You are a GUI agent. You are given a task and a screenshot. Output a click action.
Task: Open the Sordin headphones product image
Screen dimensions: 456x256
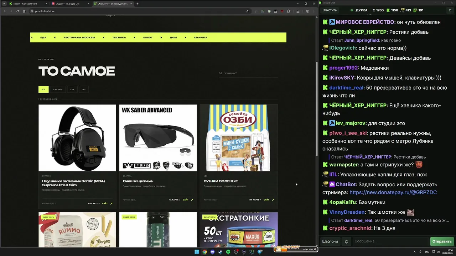click(77, 138)
